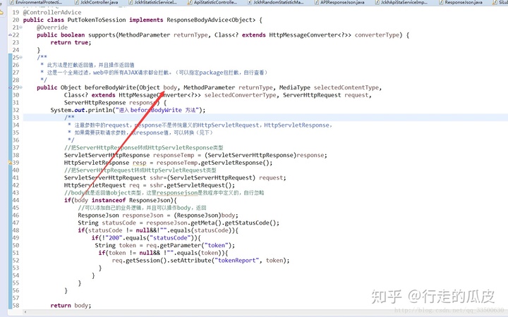Viewport: 508px width, 317px height.
Task: Click the resp variable on line 39
Action: coord(139,163)
